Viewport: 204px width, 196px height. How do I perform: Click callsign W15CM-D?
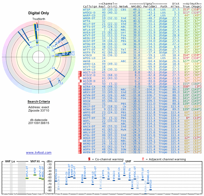click(x=89, y=81)
